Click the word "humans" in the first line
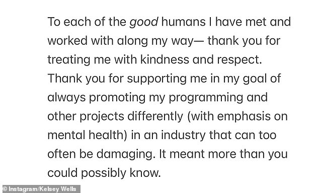This screenshot has height=193, width=319. [183, 22]
